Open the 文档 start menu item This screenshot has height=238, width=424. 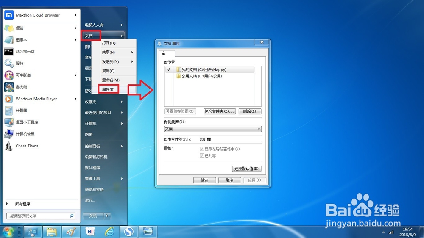click(x=103, y=36)
